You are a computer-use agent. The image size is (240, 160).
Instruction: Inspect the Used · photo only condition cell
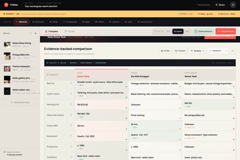pos(209,156)
